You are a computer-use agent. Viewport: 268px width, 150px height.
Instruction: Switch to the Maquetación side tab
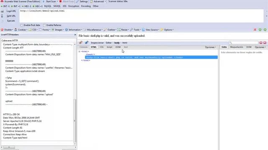coord(237,47)
